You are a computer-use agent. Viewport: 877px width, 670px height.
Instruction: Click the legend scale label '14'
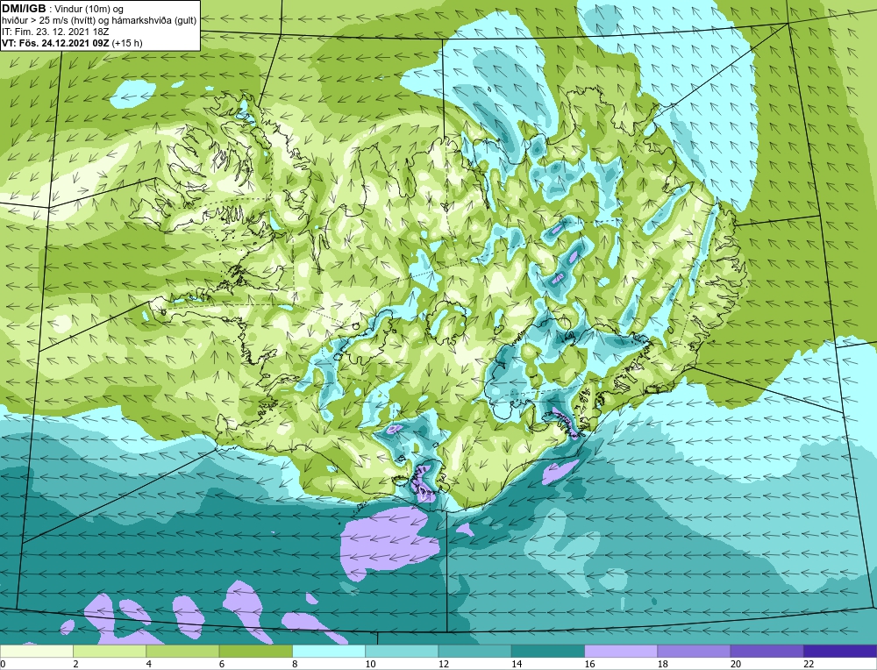pos(517,664)
